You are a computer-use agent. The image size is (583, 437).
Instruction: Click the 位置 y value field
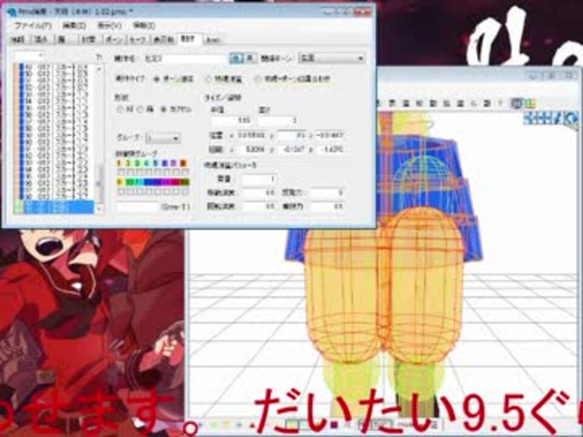pos(291,135)
